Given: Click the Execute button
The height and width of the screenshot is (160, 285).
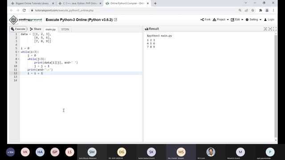Looking at the screenshot, I should click(18, 29).
